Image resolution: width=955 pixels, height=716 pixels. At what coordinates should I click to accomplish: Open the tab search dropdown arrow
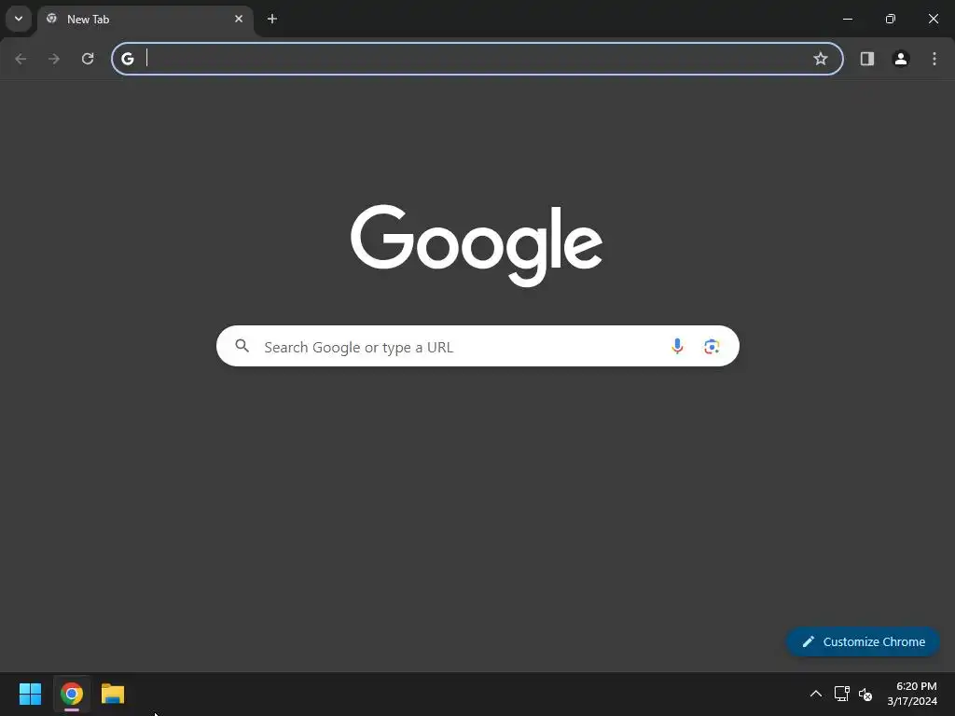point(19,19)
